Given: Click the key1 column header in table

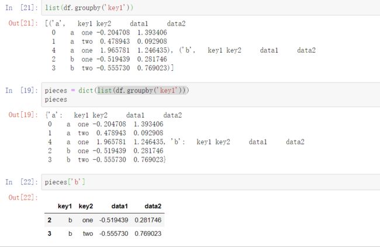Looking at the screenshot, I should point(65,206).
